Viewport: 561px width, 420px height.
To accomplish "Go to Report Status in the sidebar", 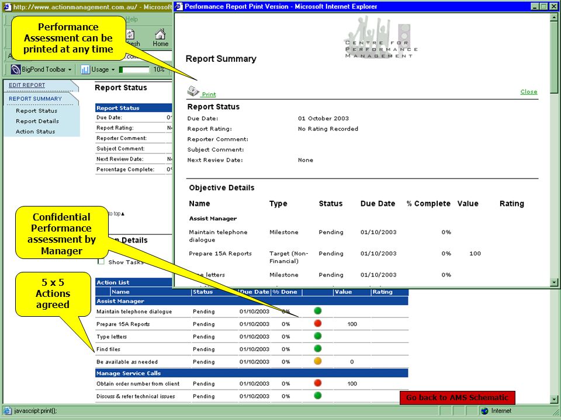I will (x=36, y=111).
